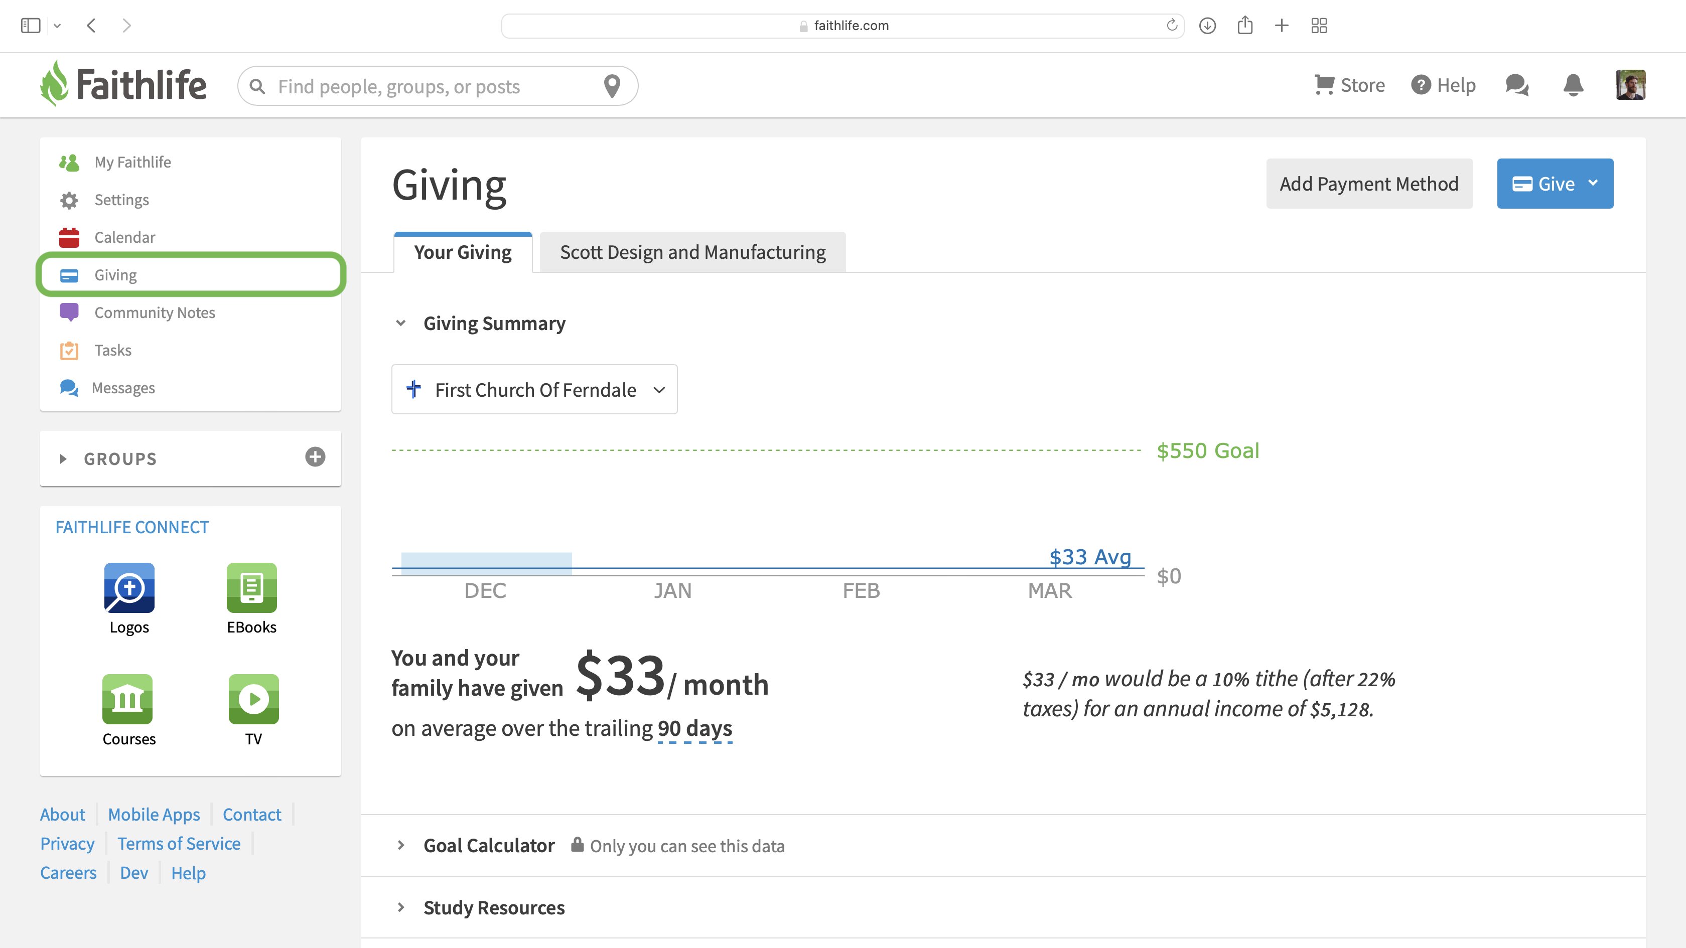Go forward with the Safari forward arrow

[127, 26]
